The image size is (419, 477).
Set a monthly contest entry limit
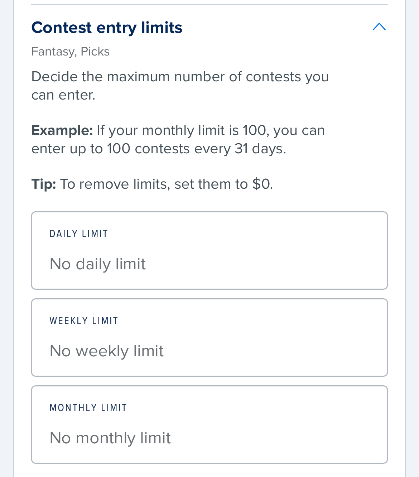click(x=209, y=424)
